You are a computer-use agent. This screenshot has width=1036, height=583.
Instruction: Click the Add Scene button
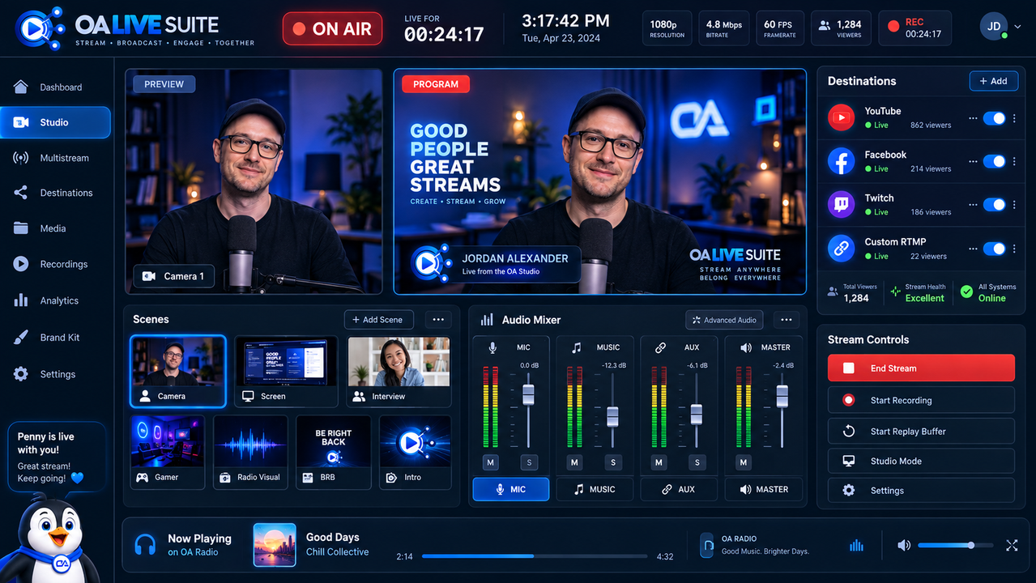point(378,320)
